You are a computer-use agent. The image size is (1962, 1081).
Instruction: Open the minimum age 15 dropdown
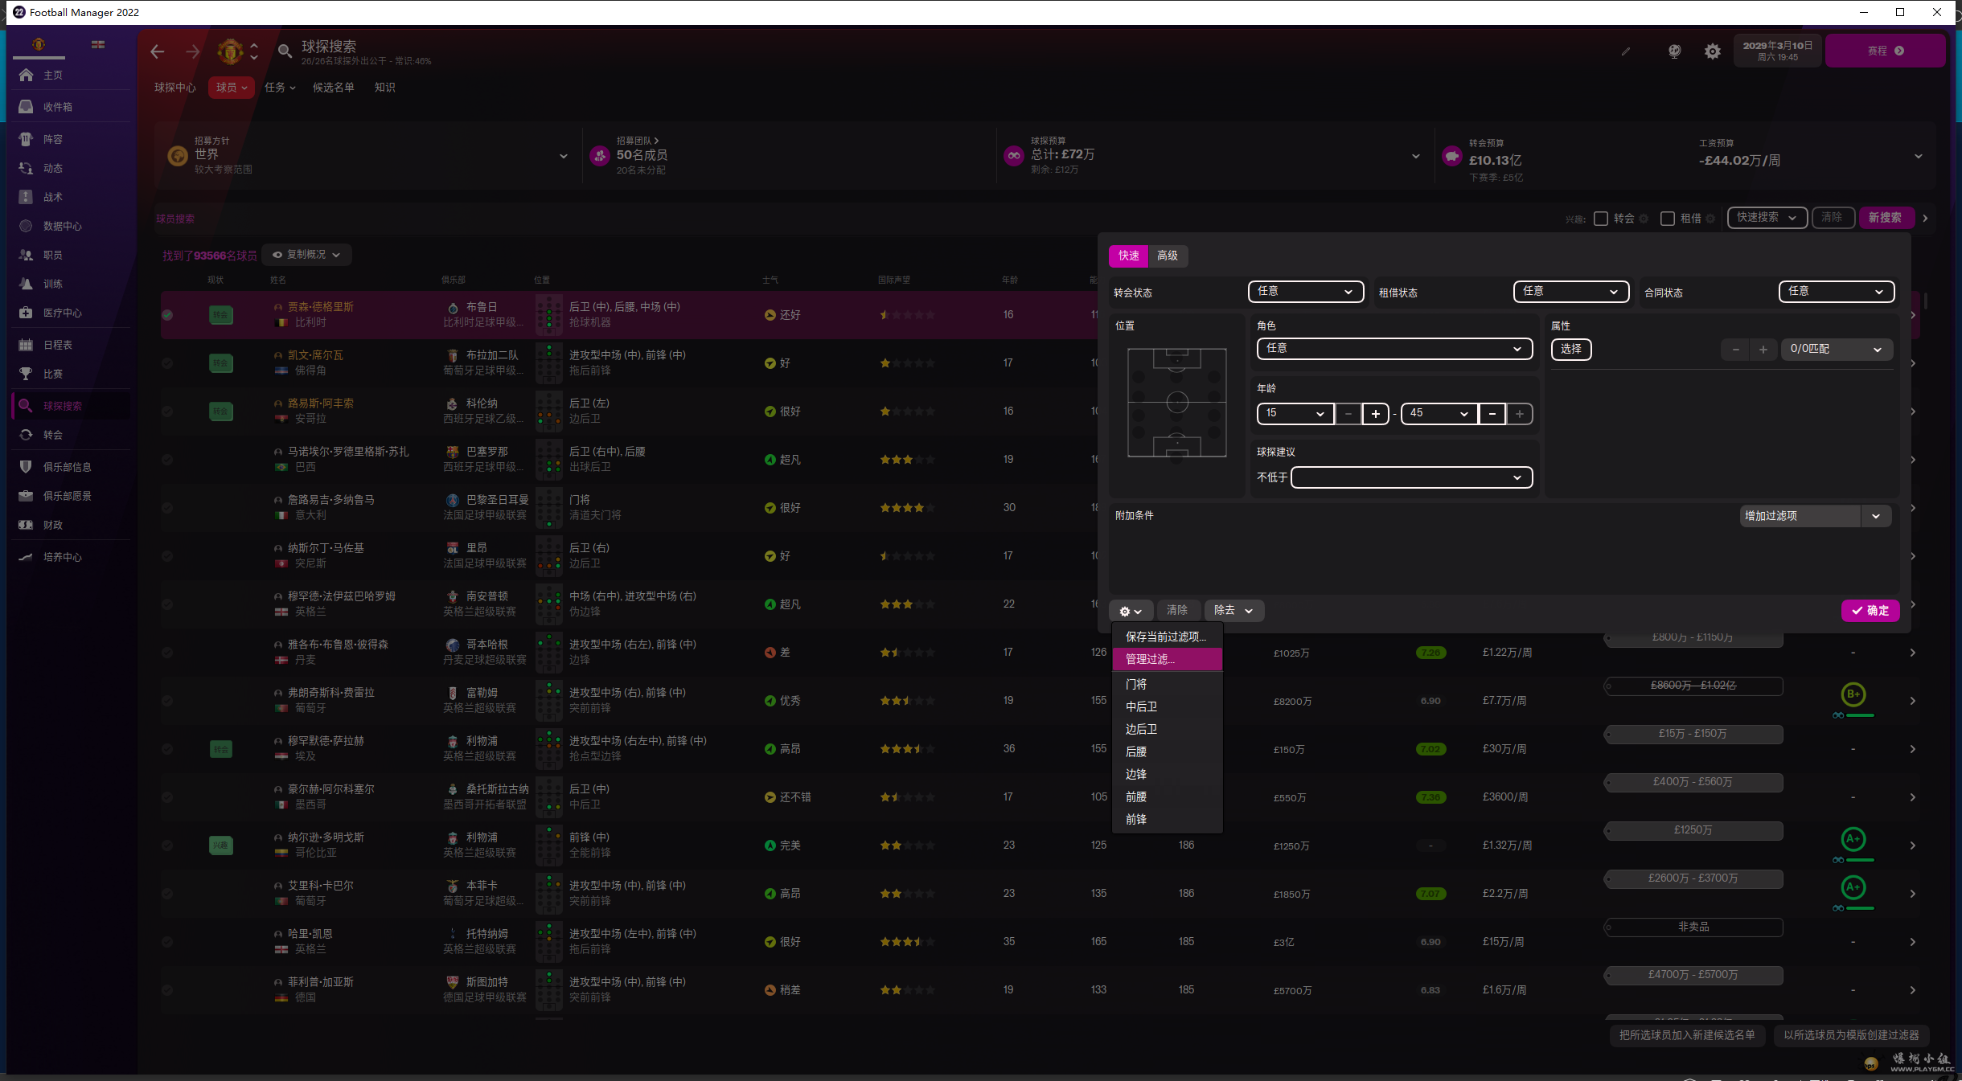click(1295, 414)
